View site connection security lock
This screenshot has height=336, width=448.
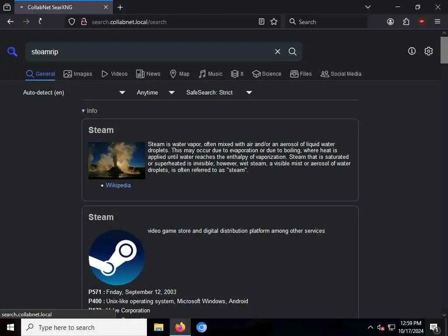coord(84,22)
